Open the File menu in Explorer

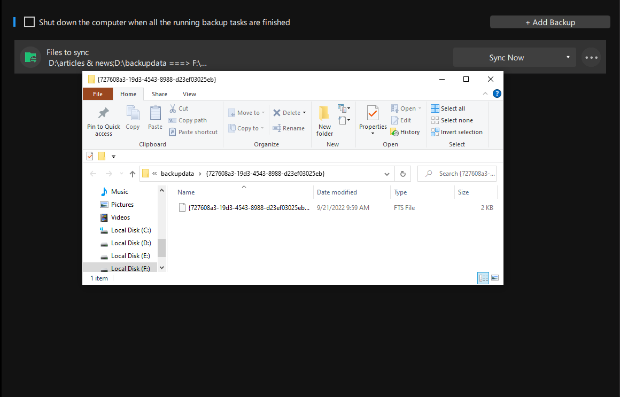point(98,94)
